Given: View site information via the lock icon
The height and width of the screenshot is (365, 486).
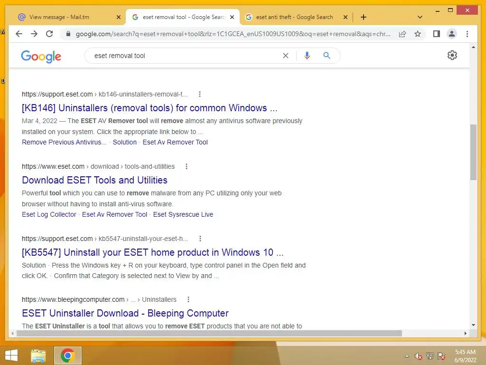Looking at the screenshot, I should pos(68,34).
